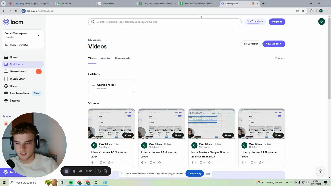Click views eye icon on 25 November video

pyautogui.click(x=143, y=162)
